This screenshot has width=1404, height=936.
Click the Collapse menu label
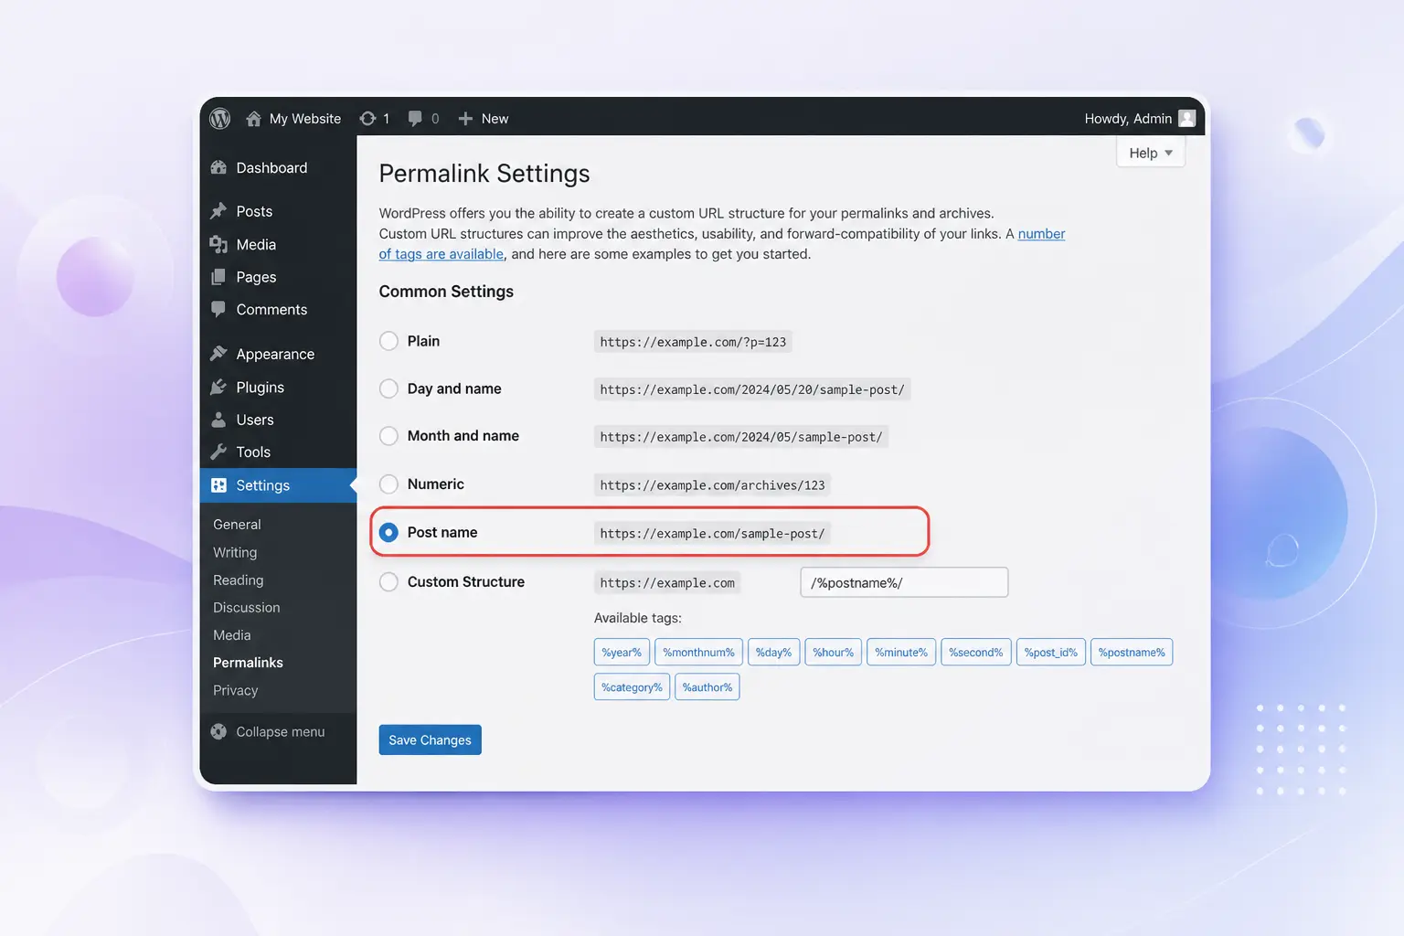281,731
